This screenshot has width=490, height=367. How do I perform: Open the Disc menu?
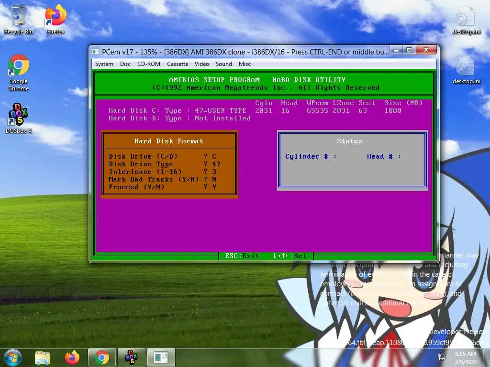pyautogui.click(x=125, y=64)
